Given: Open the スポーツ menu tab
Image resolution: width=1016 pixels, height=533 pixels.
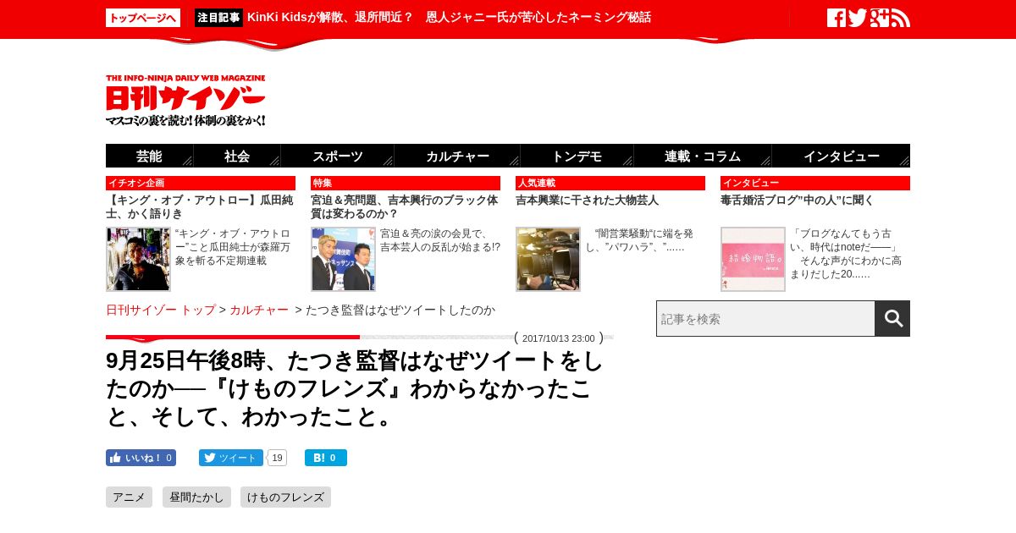Looking at the screenshot, I should tap(338, 156).
